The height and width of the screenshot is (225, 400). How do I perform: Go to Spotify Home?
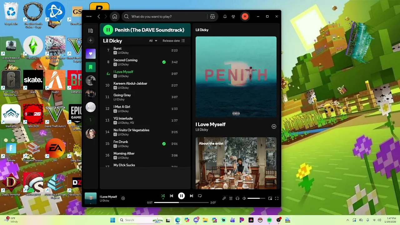(x=115, y=17)
